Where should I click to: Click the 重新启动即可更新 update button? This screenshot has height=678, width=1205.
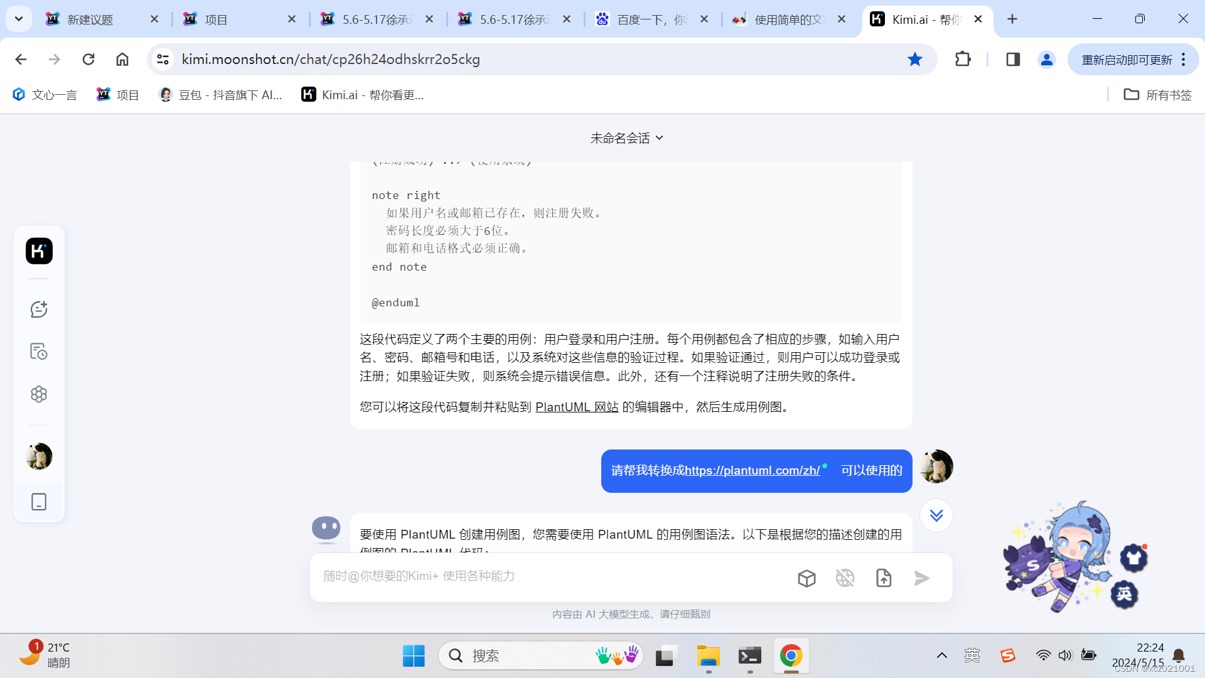pos(1127,60)
